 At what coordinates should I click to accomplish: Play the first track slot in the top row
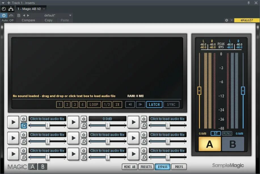[13, 122]
